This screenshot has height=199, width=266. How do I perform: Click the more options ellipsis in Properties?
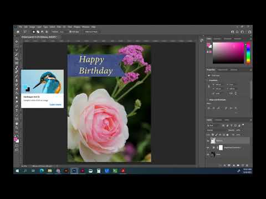click(x=237, y=113)
